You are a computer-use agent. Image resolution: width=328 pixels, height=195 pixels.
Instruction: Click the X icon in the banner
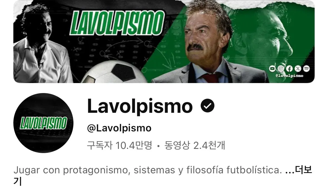tap(298, 69)
